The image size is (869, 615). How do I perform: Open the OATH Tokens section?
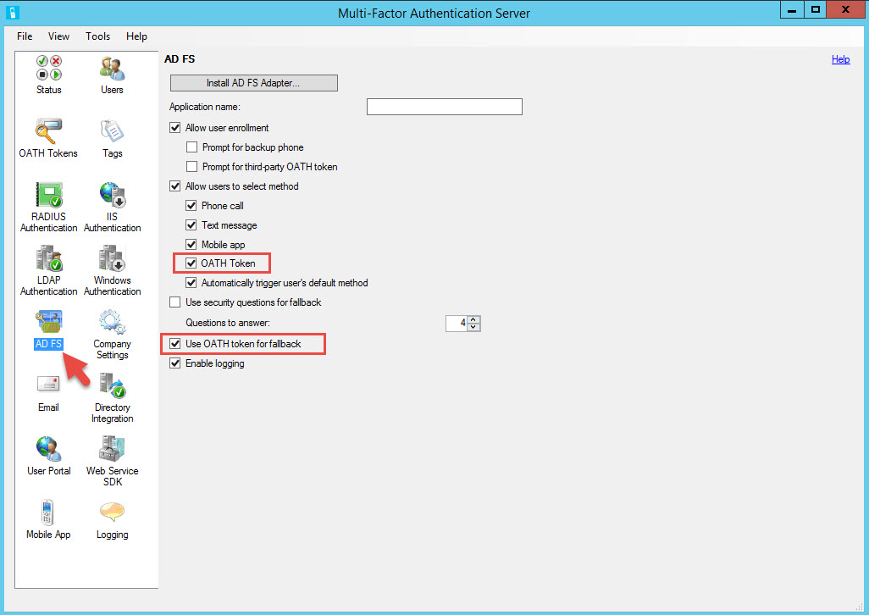(x=48, y=132)
